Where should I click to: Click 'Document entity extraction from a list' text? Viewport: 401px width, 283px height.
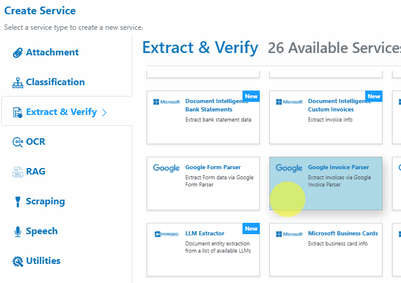pyautogui.click(x=218, y=247)
